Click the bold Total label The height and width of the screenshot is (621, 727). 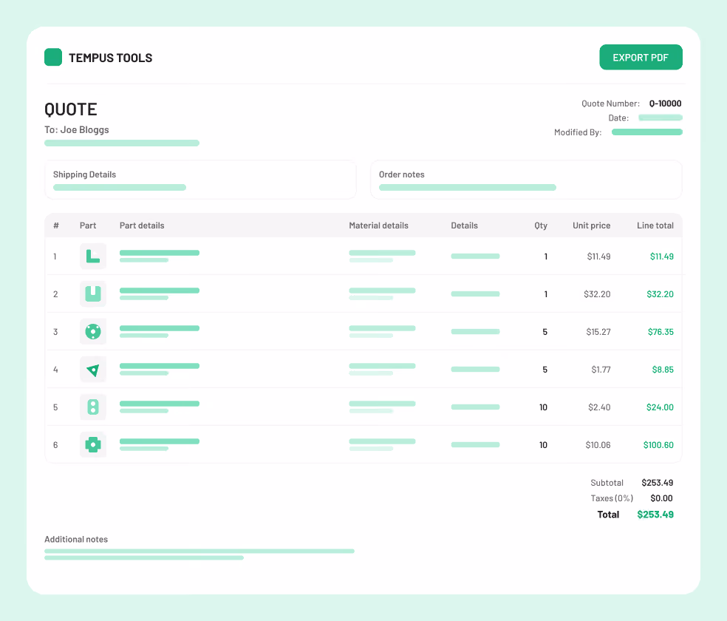pos(608,515)
